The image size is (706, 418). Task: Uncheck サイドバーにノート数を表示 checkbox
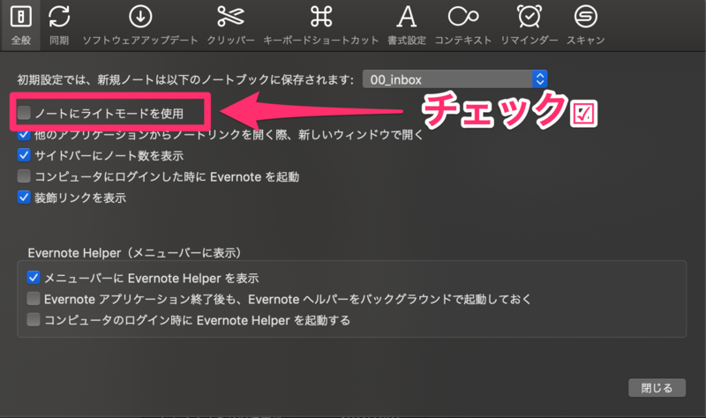pyautogui.click(x=24, y=155)
